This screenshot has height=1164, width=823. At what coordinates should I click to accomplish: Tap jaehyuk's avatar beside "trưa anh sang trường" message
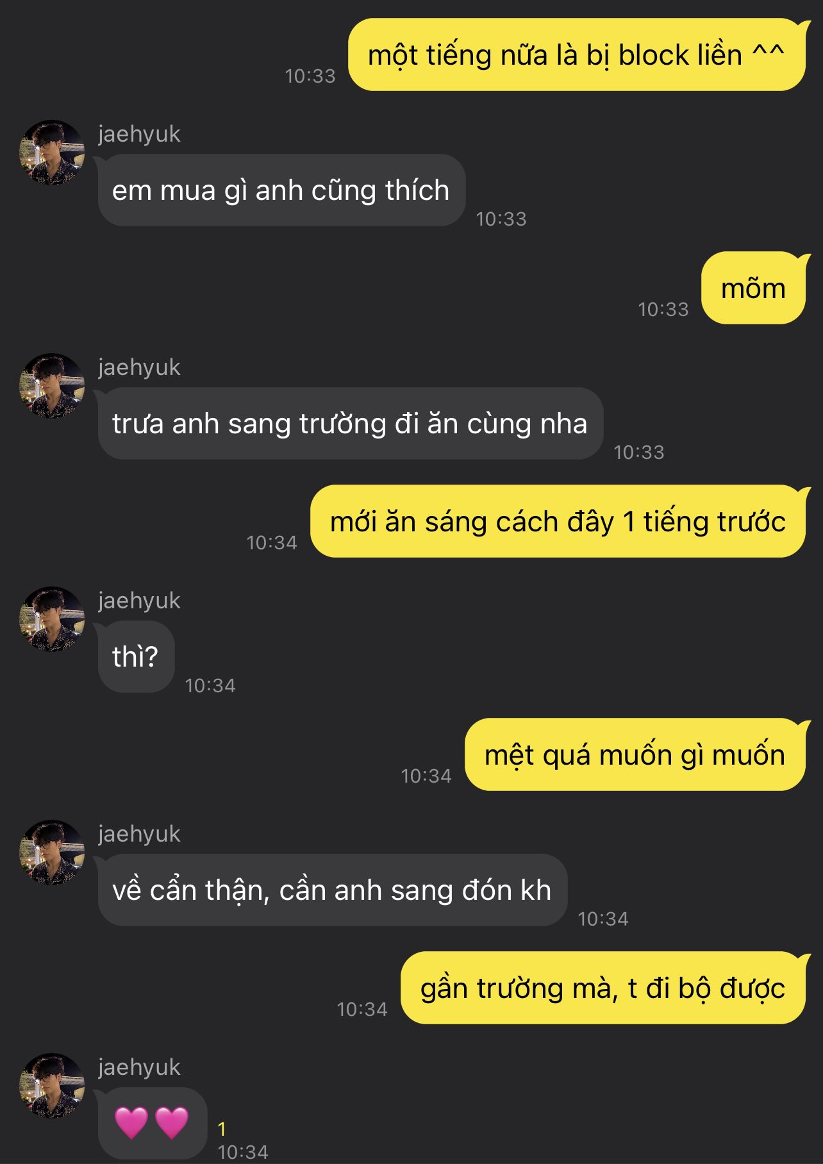pyautogui.click(x=52, y=386)
